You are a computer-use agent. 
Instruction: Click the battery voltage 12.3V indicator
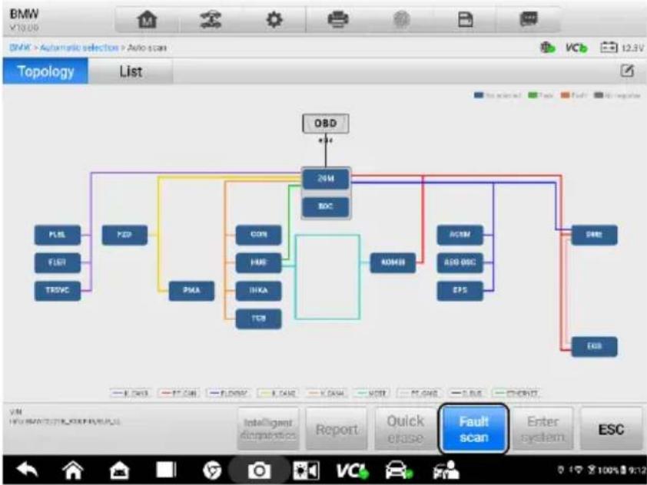pos(622,48)
